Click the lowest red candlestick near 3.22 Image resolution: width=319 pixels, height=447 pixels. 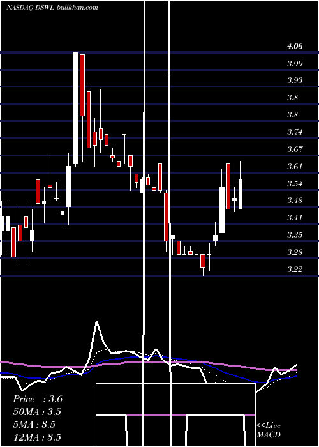[203, 261]
